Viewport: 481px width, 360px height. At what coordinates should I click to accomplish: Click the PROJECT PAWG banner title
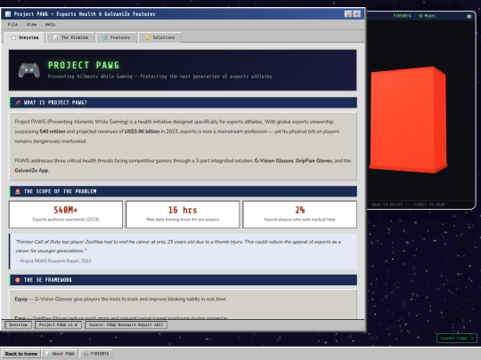coord(84,65)
